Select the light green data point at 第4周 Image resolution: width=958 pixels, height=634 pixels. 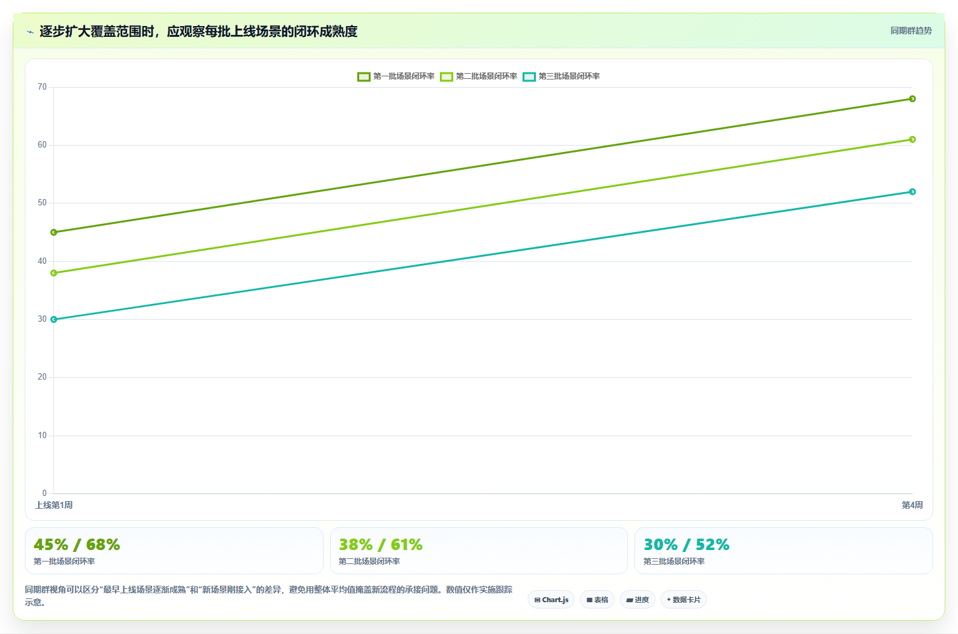tap(912, 139)
